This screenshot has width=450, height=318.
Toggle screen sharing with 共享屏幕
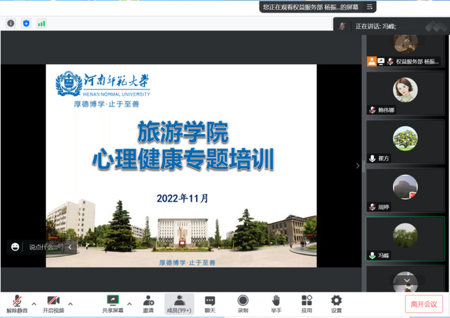tap(111, 304)
